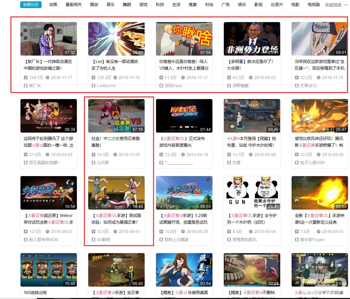This screenshot has height=299, width=350.
Task: Open the 火影忍者OL thumbnail with 06:55 duration
Action: [184, 193]
